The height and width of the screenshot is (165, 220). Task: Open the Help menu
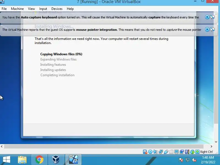pyautogui.click(x=70, y=9)
